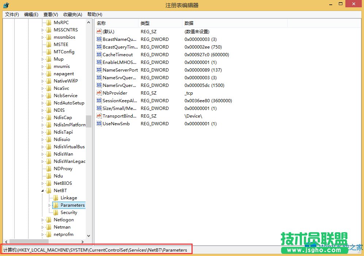Click the Registry Editor icon in the title bar
Image resolution: width=364 pixels, height=256 pixels.
pyautogui.click(x=5, y=5)
